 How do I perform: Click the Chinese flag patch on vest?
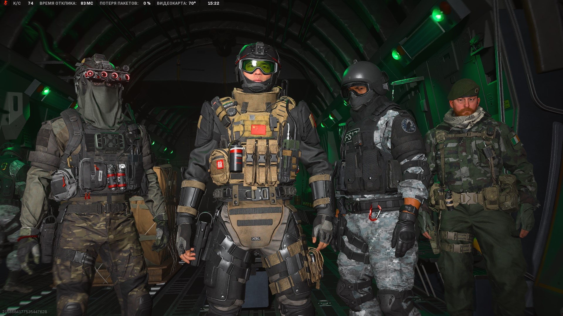[258, 129]
